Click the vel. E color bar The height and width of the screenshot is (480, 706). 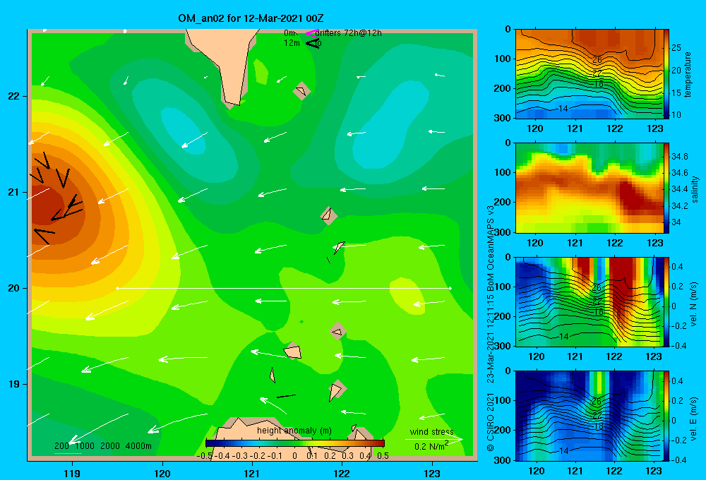[x=666, y=416]
